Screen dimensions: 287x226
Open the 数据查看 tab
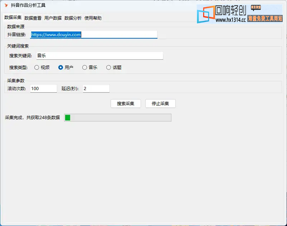point(33,18)
